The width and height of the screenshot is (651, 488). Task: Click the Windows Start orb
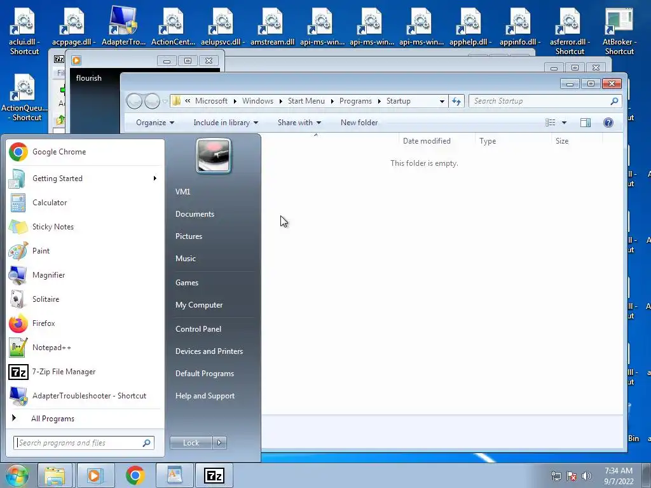pos(17,475)
